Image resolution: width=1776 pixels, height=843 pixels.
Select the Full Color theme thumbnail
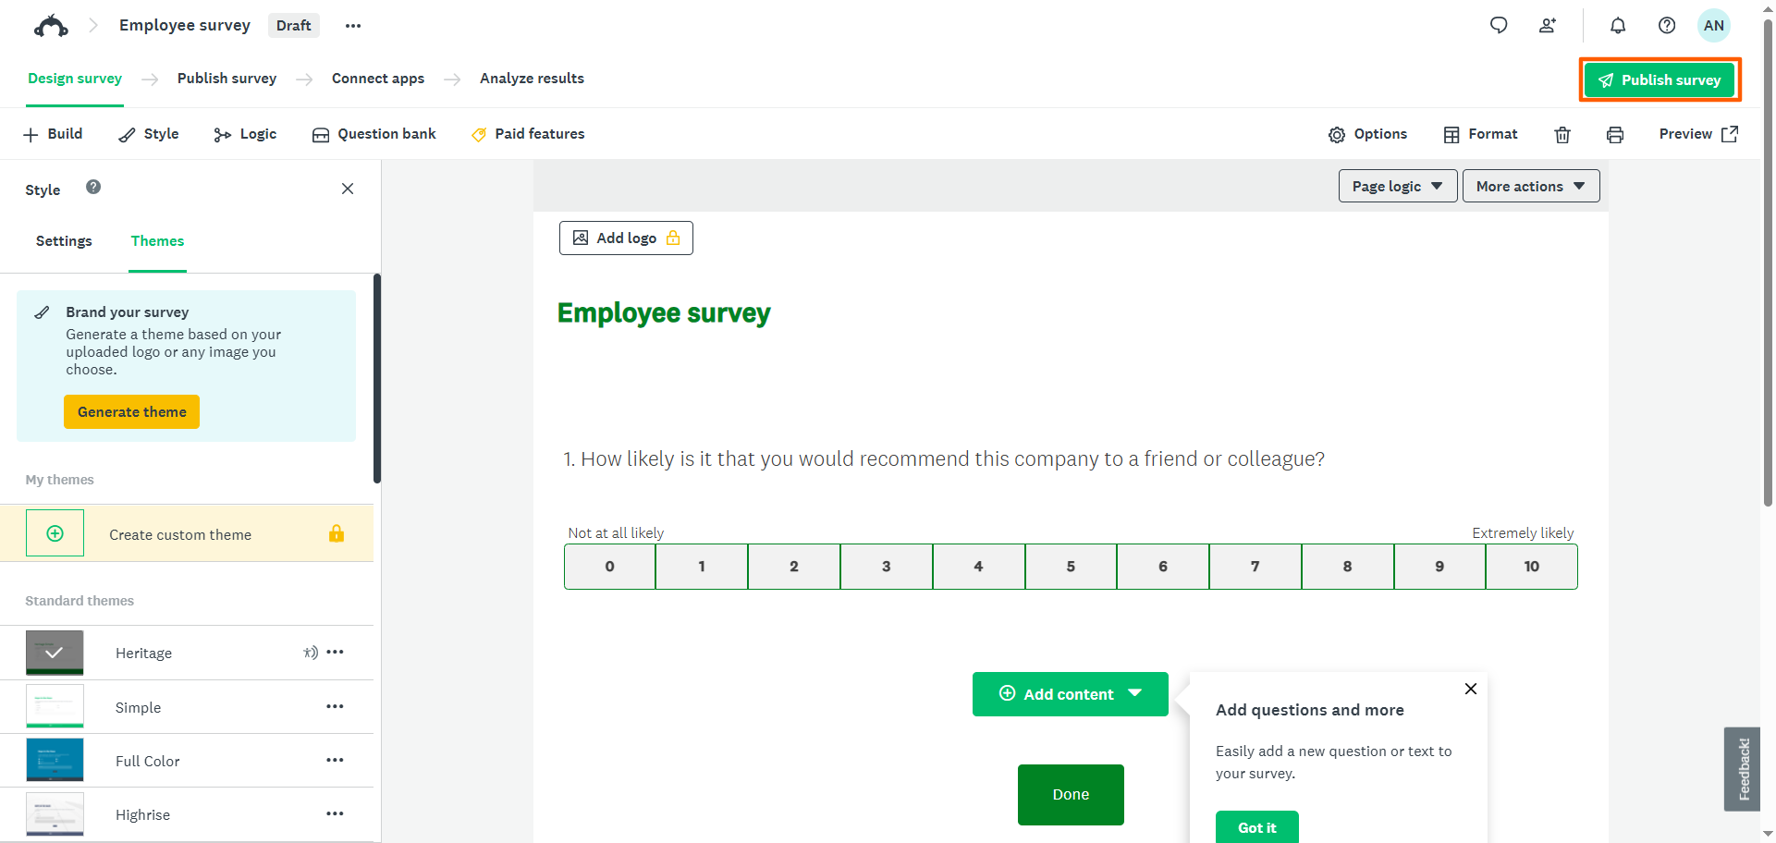pyautogui.click(x=55, y=760)
